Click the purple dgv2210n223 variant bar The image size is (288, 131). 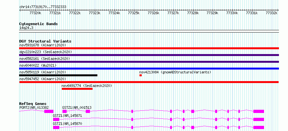click(x=149, y=55)
